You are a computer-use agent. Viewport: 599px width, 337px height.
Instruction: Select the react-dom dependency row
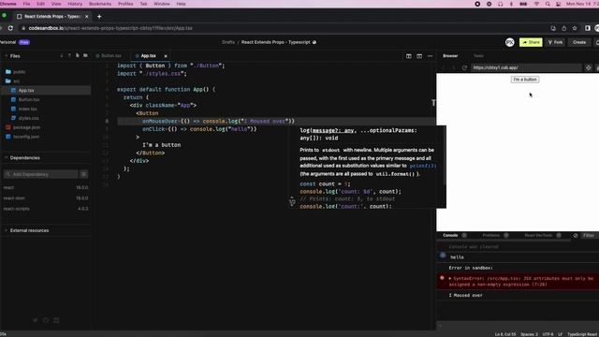pyautogui.click(x=46, y=198)
